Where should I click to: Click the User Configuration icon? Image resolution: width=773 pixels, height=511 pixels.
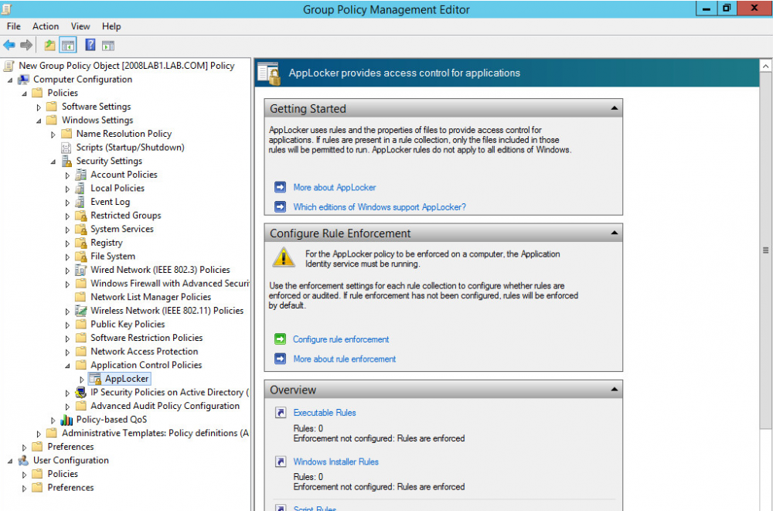[23, 460]
